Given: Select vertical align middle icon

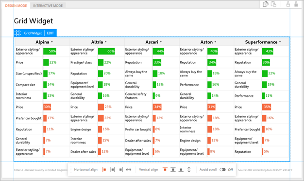Looking at the screenshot, I should [173, 169].
